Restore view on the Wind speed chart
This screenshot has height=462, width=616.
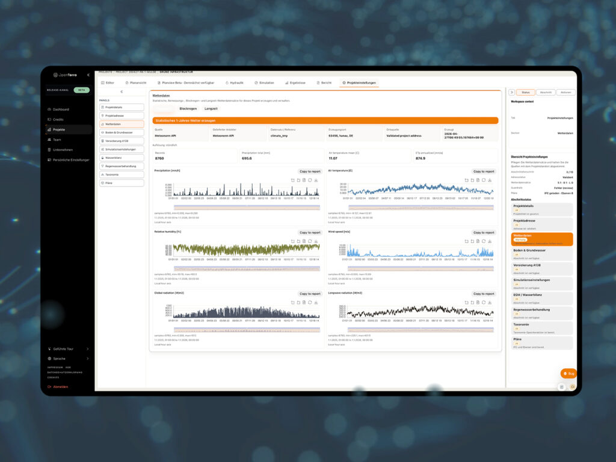[x=484, y=241]
